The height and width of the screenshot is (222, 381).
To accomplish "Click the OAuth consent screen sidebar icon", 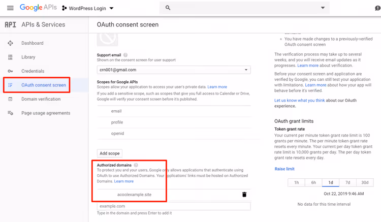I will click(x=10, y=85).
